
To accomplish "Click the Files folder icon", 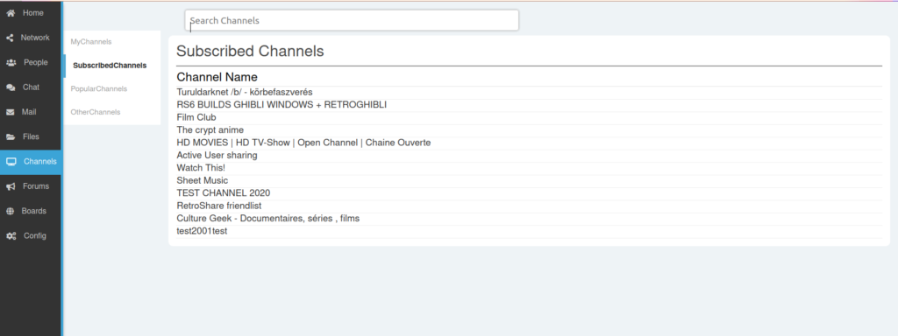I will [x=11, y=137].
